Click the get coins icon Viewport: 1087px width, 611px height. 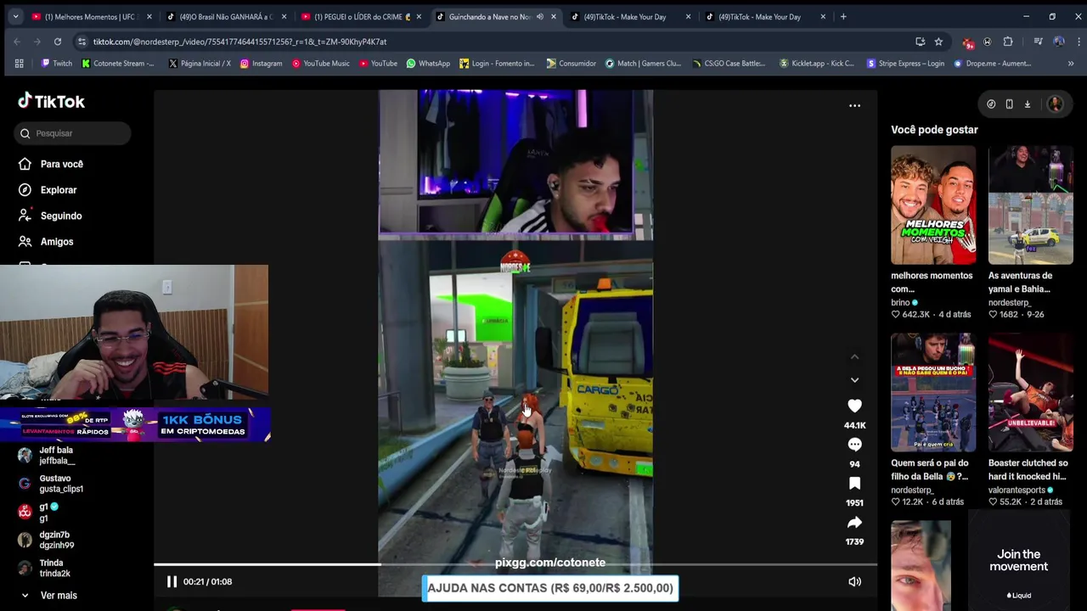coord(991,104)
